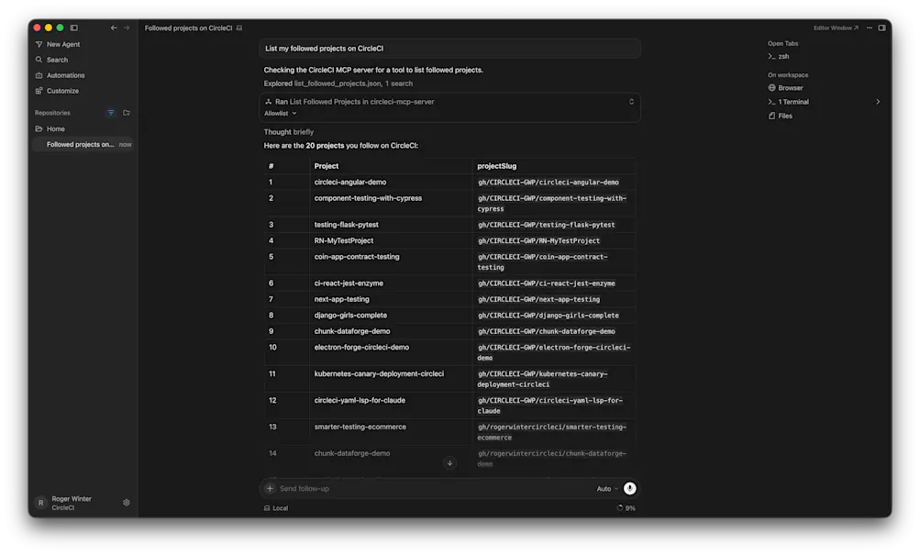
Task: Click the icon beside the chat title
Action: coord(239,28)
